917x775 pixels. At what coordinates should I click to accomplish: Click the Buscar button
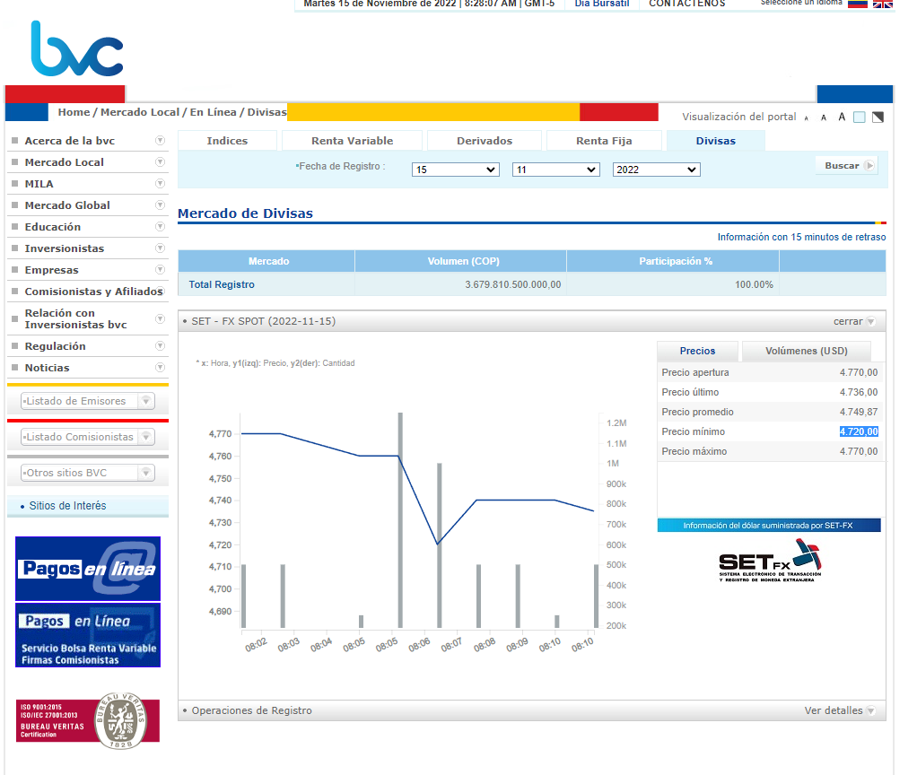pos(847,165)
